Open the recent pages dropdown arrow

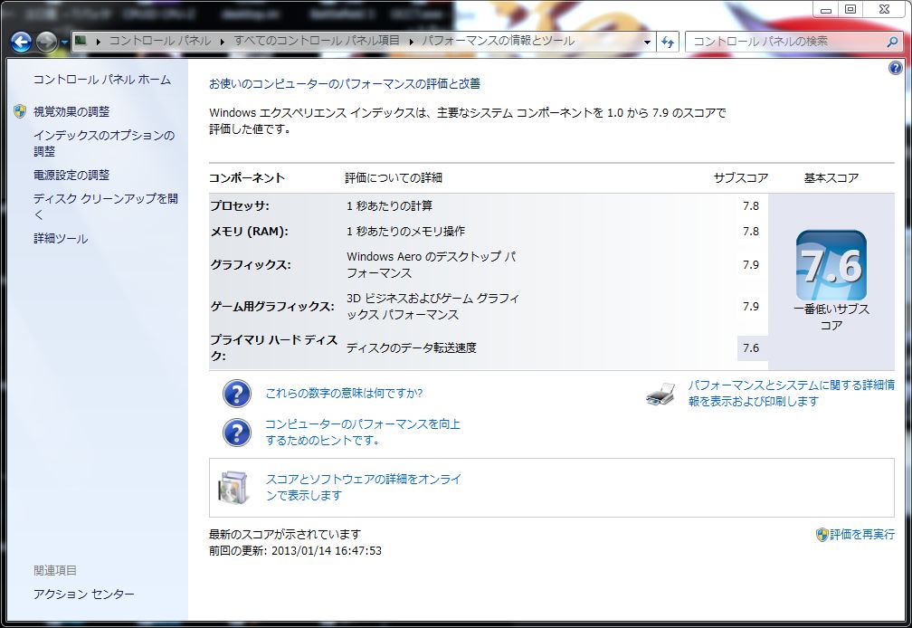point(64,43)
